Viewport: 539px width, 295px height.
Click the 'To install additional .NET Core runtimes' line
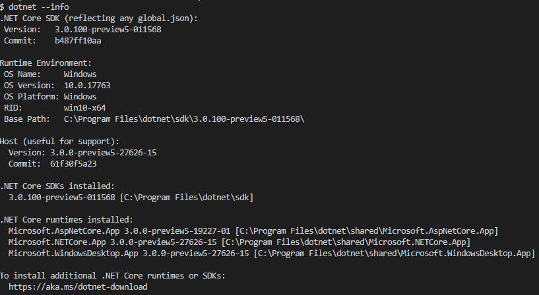tap(112, 276)
